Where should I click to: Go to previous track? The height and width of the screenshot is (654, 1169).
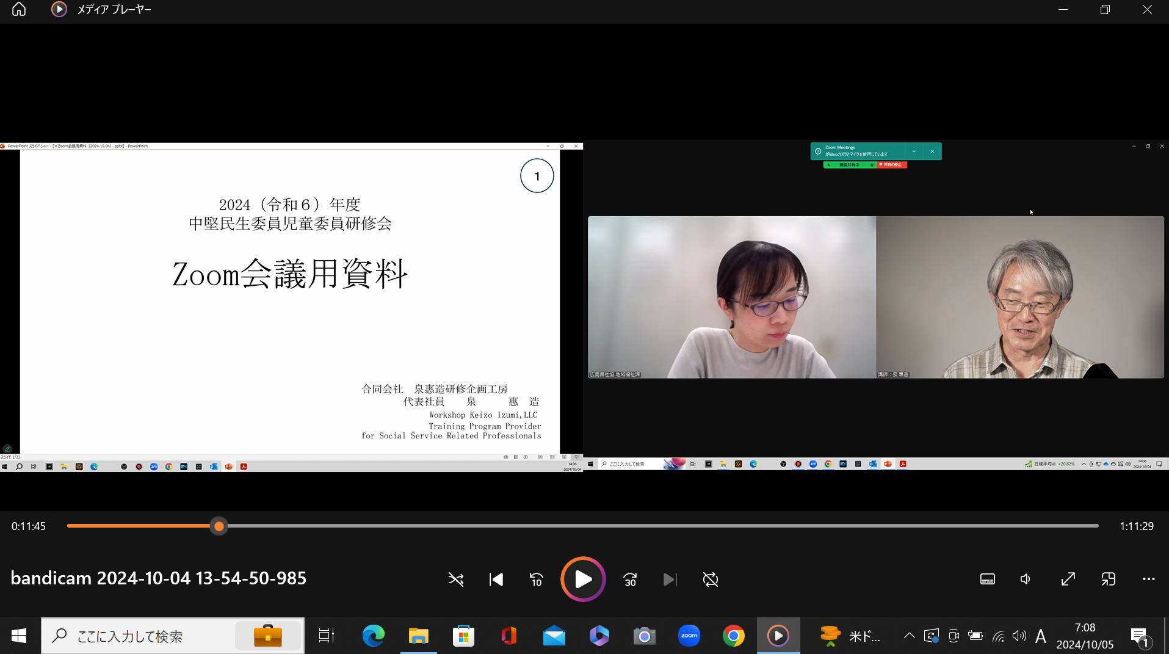click(496, 579)
